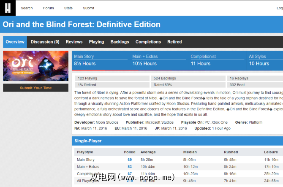Click the Playable On PC, Xbox One text
Image resolution: width=283 pixels, height=187 pixels.
204,122
